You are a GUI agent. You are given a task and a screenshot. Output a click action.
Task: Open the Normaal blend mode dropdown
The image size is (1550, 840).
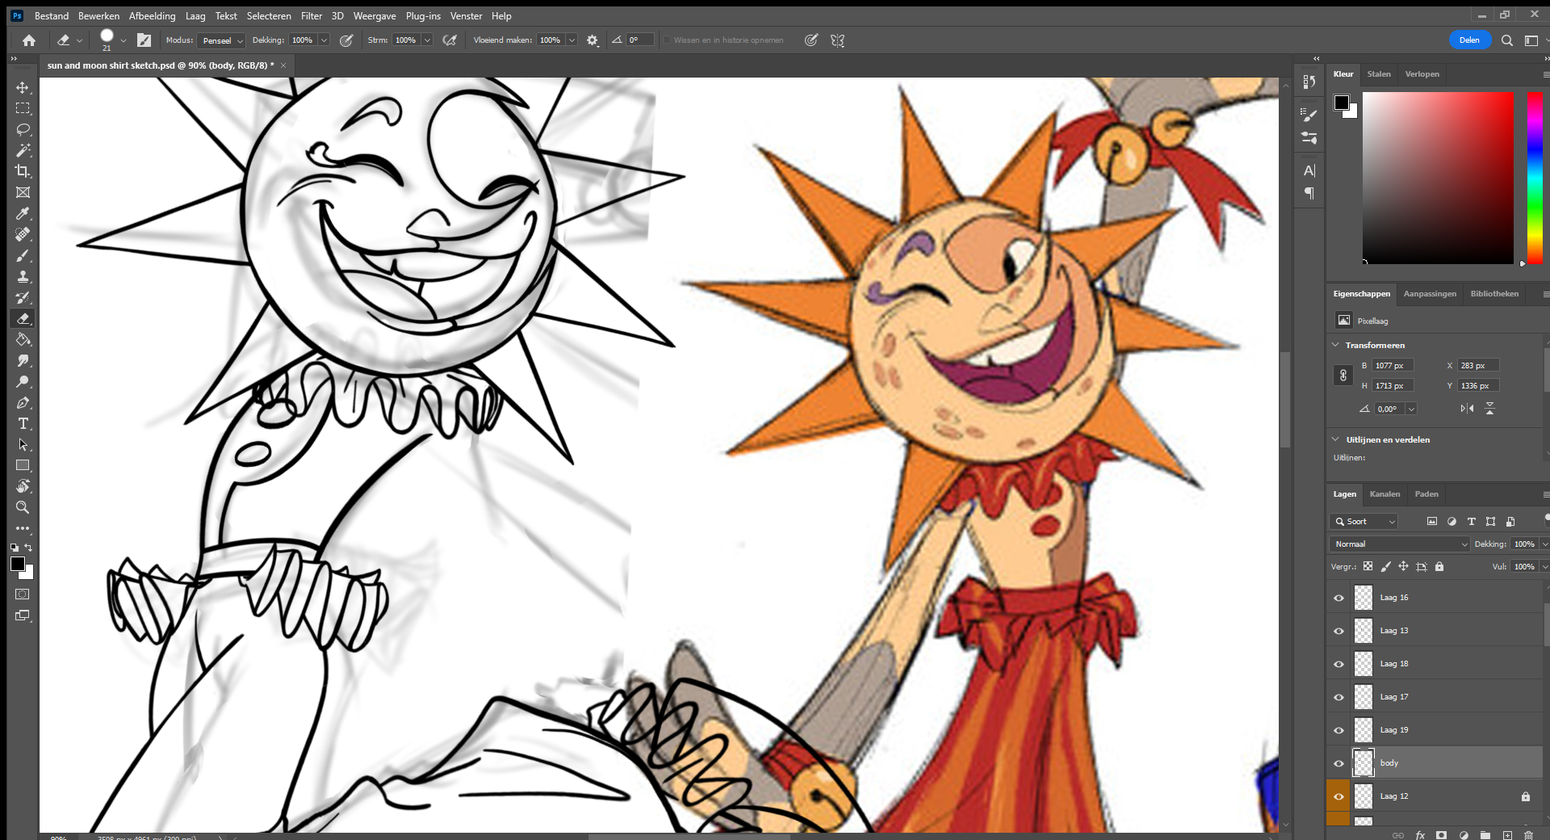pos(1401,544)
